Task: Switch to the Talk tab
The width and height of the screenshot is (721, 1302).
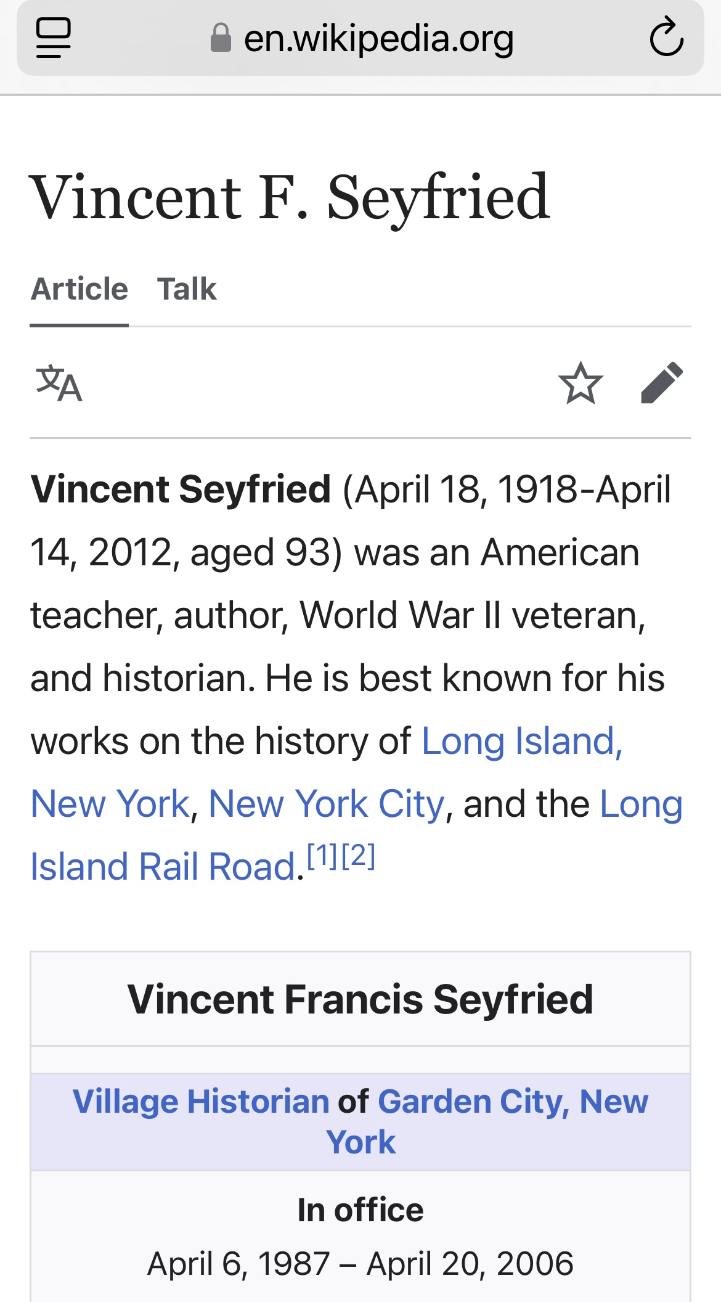Action: pyautogui.click(x=187, y=289)
